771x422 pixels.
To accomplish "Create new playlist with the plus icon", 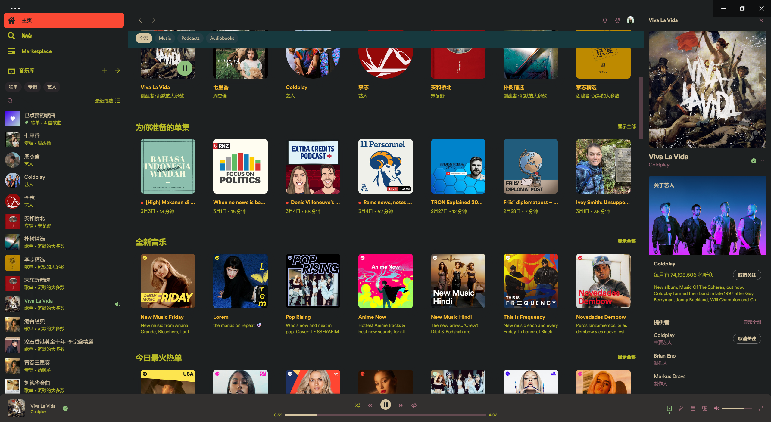I will (105, 70).
